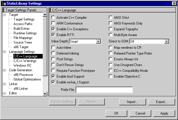Click the C/C++ Language panel header icon

(x=50, y=10)
